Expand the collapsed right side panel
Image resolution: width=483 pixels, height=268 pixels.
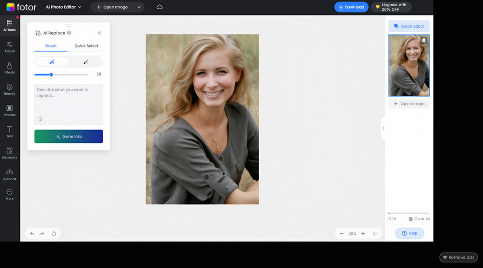point(383,128)
